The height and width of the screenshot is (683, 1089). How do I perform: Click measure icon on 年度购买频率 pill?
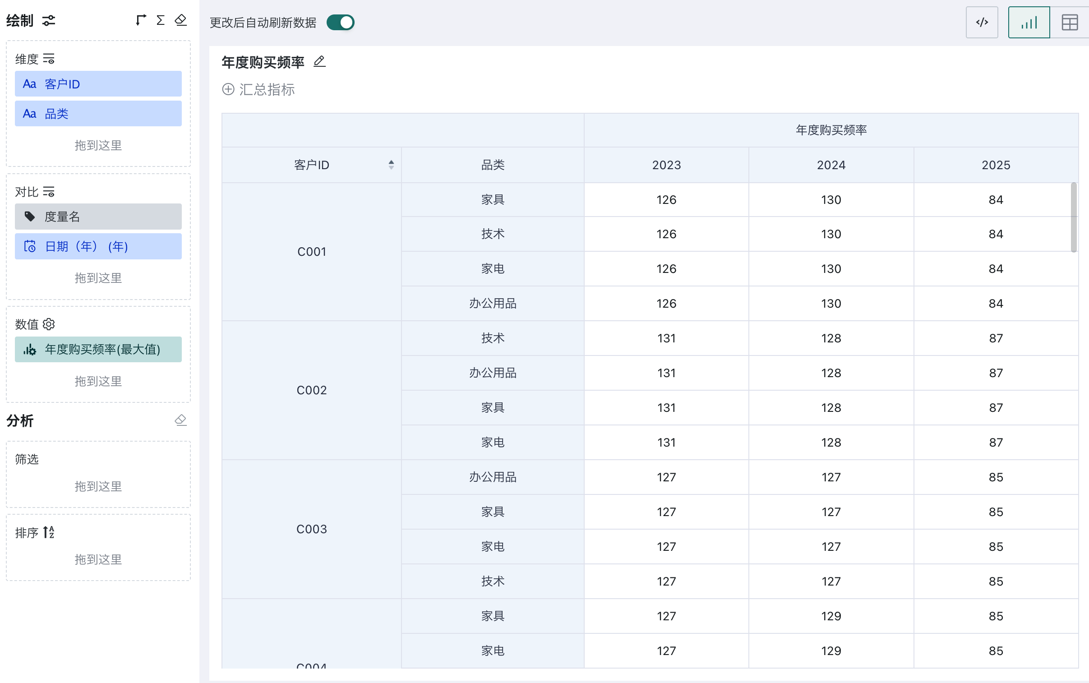click(30, 349)
